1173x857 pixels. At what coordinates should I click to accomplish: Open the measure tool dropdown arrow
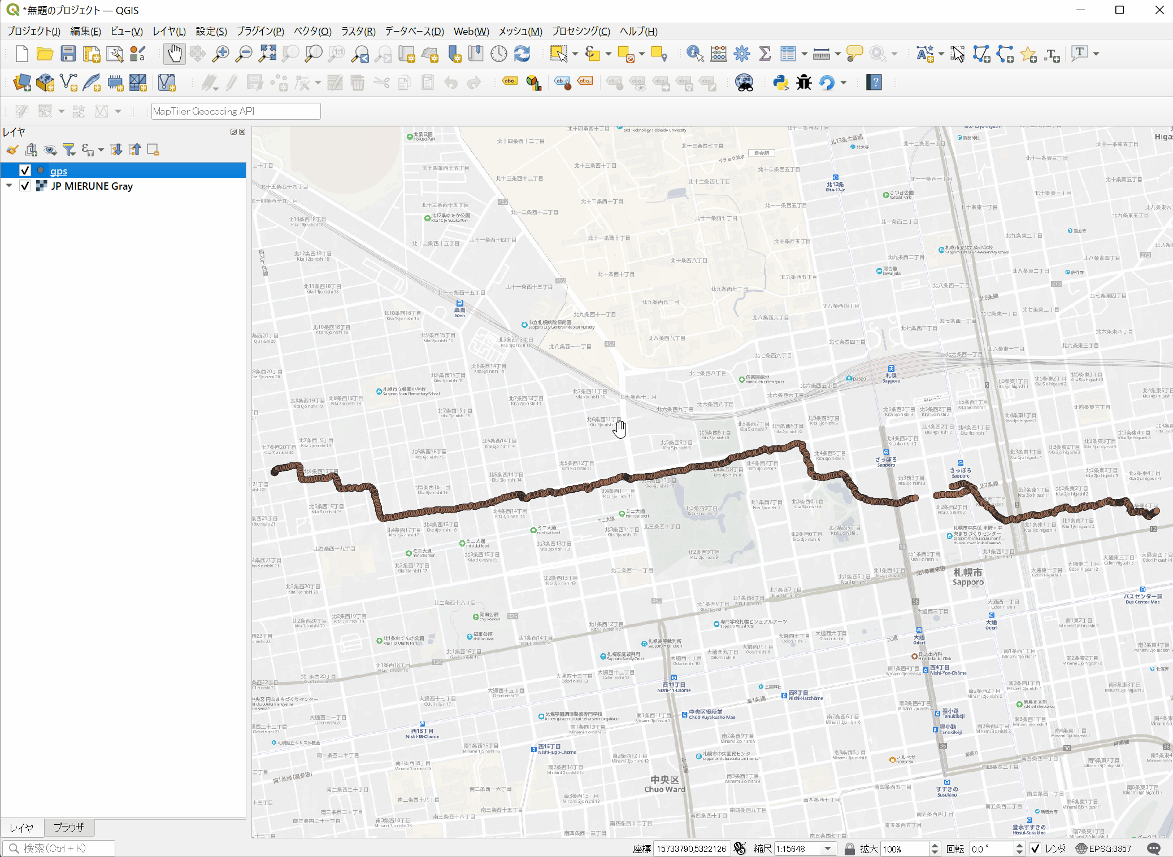tap(837, 54)
